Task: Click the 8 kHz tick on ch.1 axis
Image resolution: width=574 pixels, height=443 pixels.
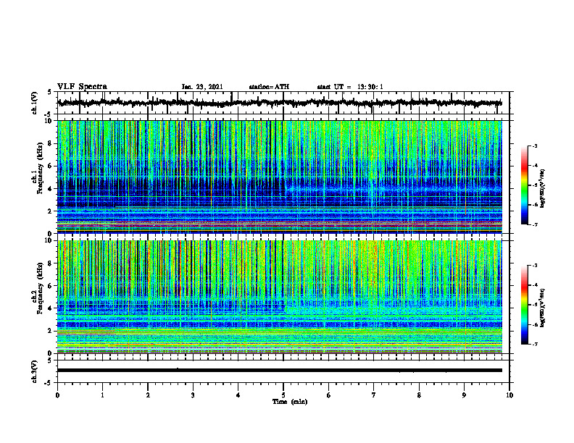Action: coord(51,143)
